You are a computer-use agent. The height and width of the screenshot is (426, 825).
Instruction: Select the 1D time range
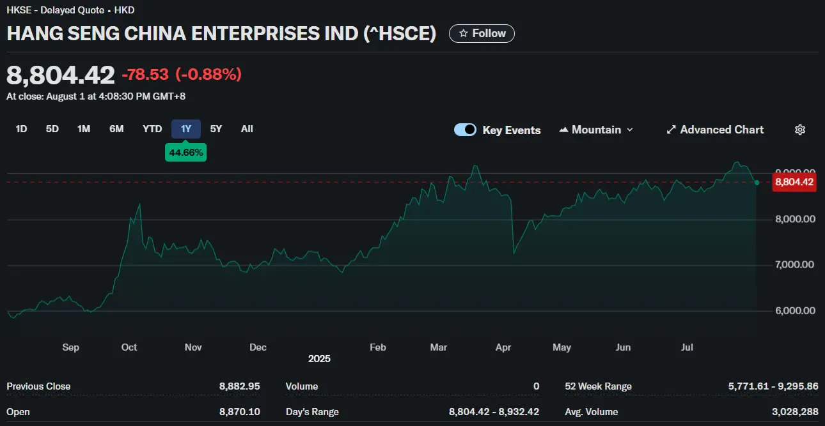[x=21, y=129]
